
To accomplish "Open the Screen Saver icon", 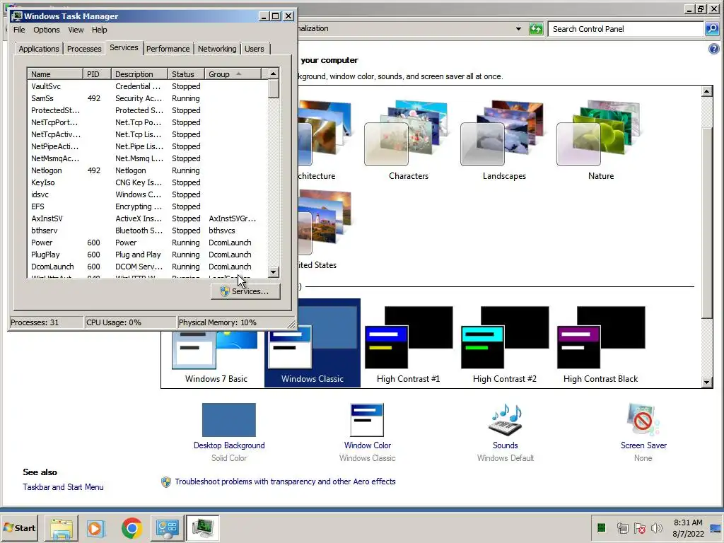I will (643, 420).
